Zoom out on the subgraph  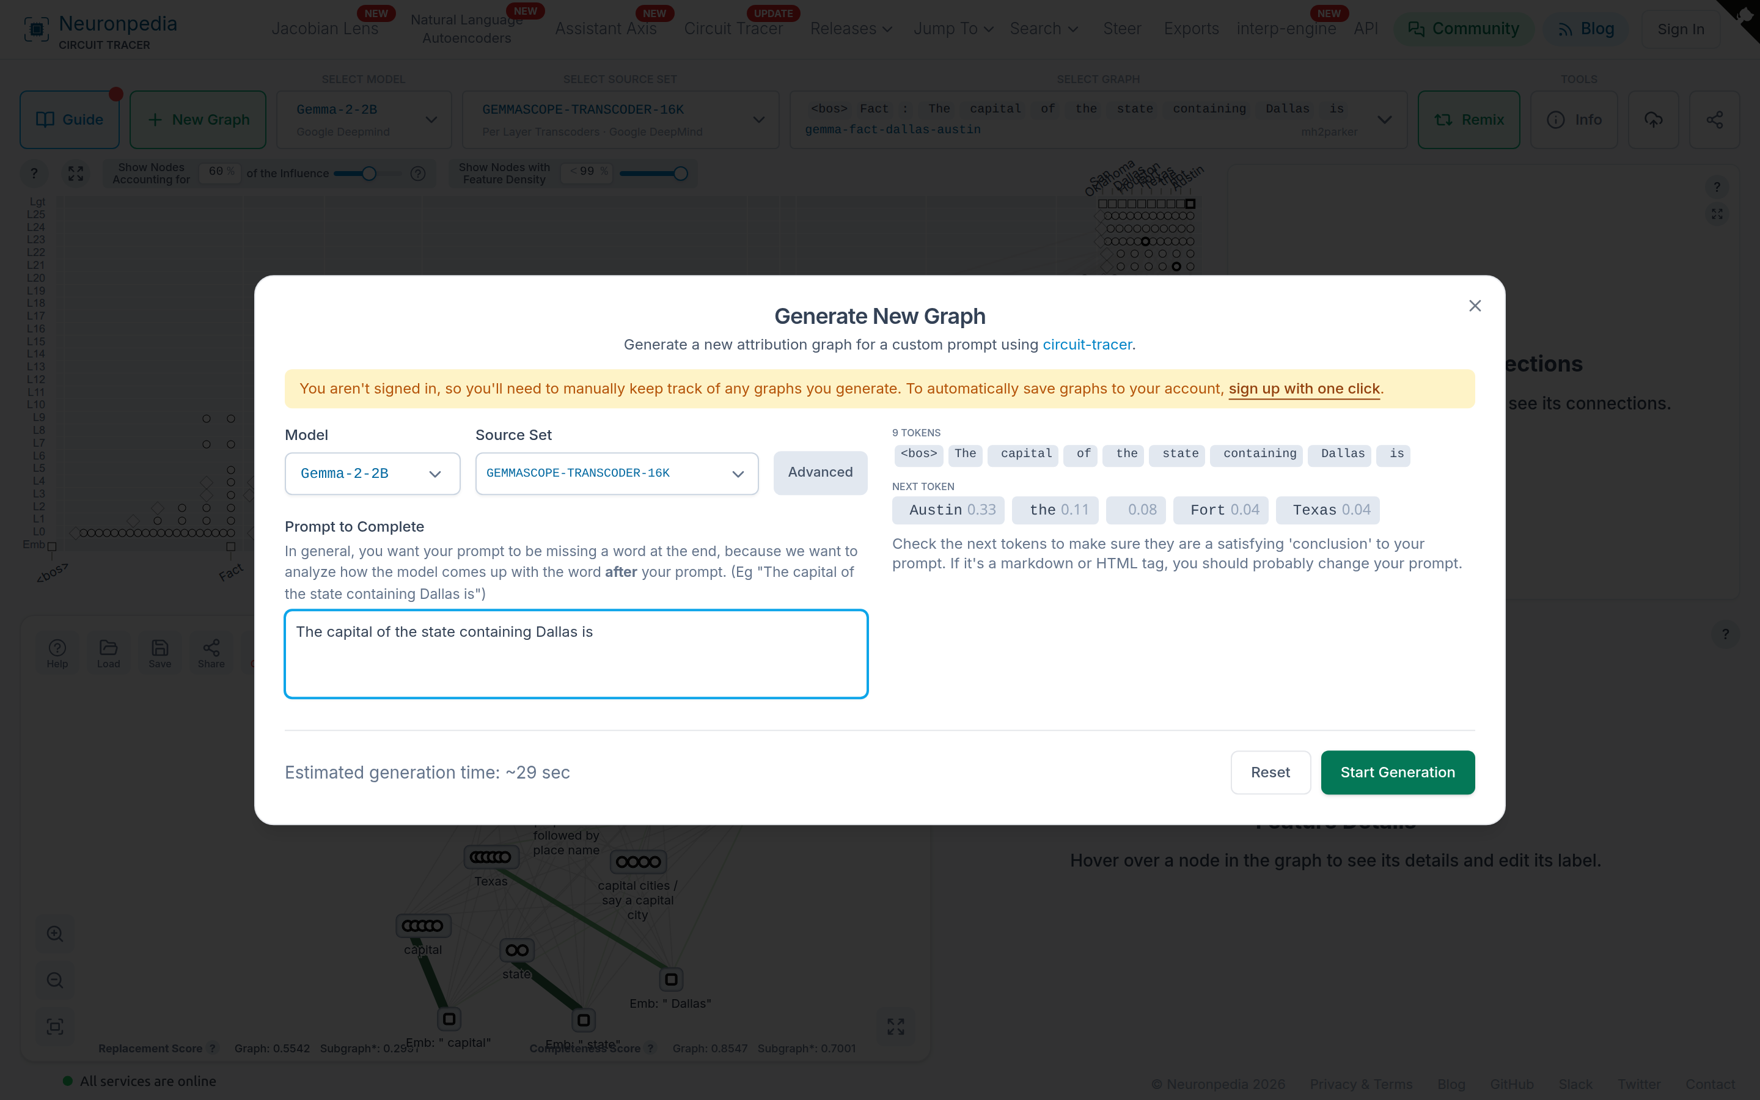pyautogui.click(x=55, y=981)
